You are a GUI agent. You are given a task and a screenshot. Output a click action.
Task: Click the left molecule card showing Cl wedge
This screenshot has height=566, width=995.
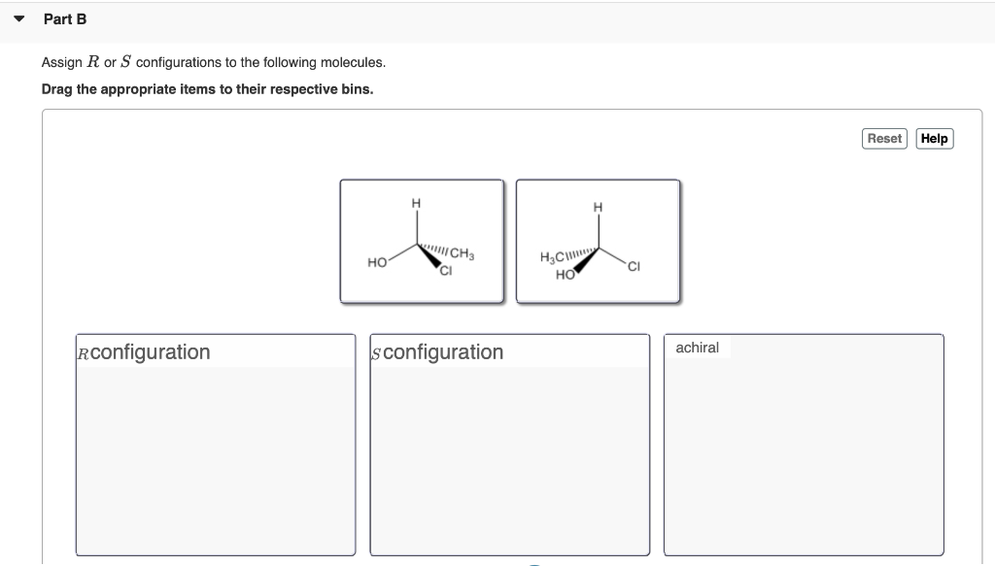coord(422,240)
